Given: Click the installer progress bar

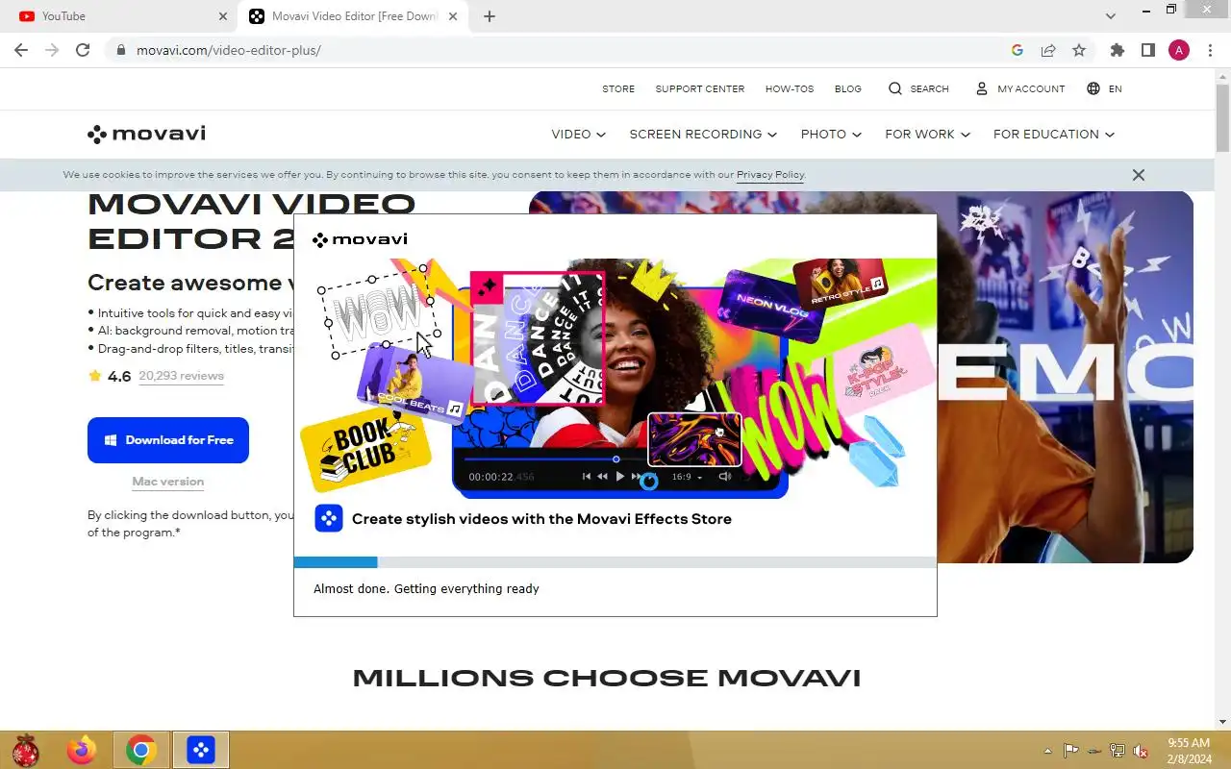Looking at the screenshot, I should click(615, 562).
